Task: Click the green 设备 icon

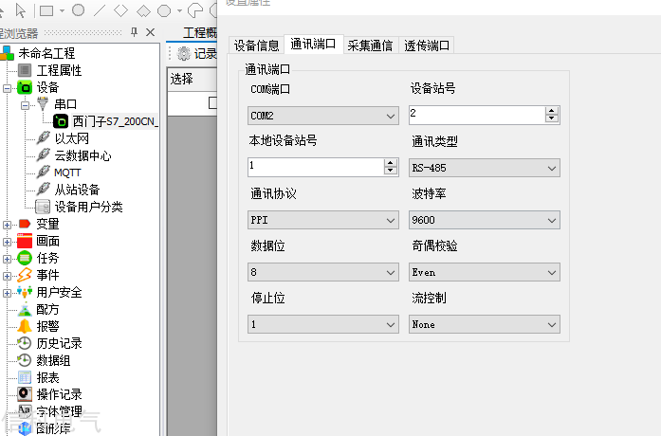Action: coord(25,87)
